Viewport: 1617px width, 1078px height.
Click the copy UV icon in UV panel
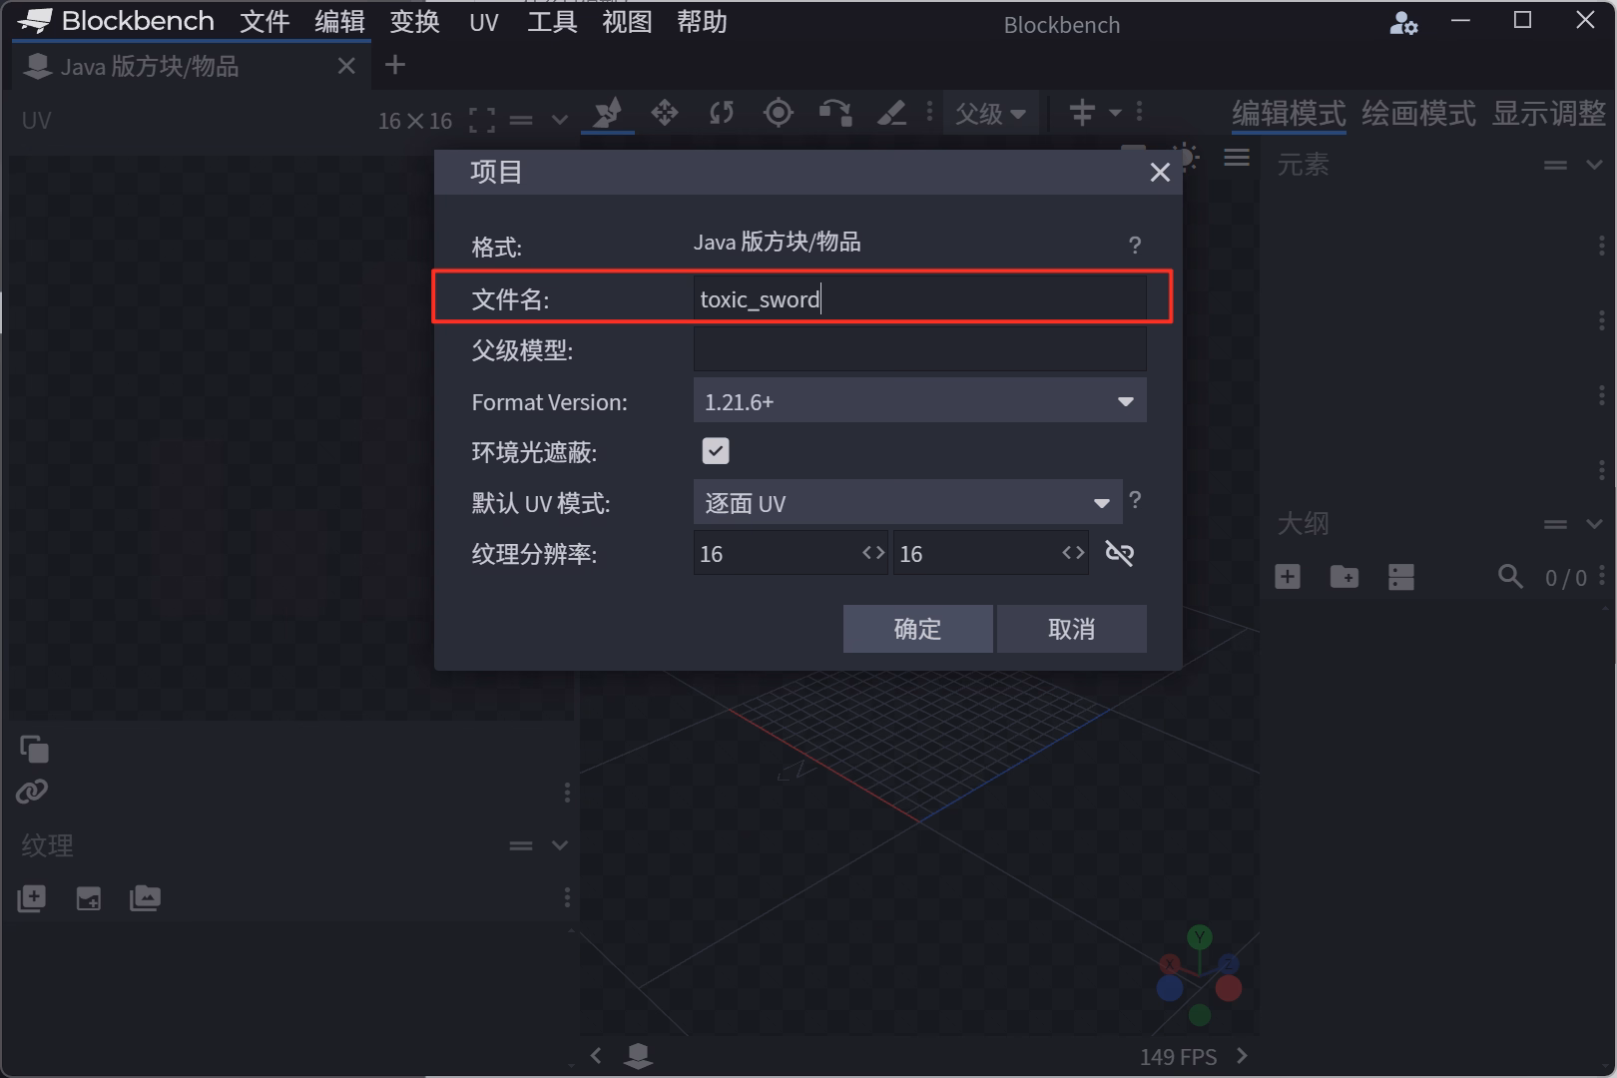point(34,749)
